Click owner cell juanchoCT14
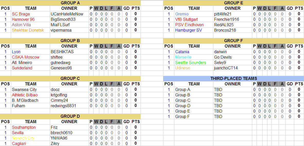This screenshot has width=304, height=146. (226, 68)
